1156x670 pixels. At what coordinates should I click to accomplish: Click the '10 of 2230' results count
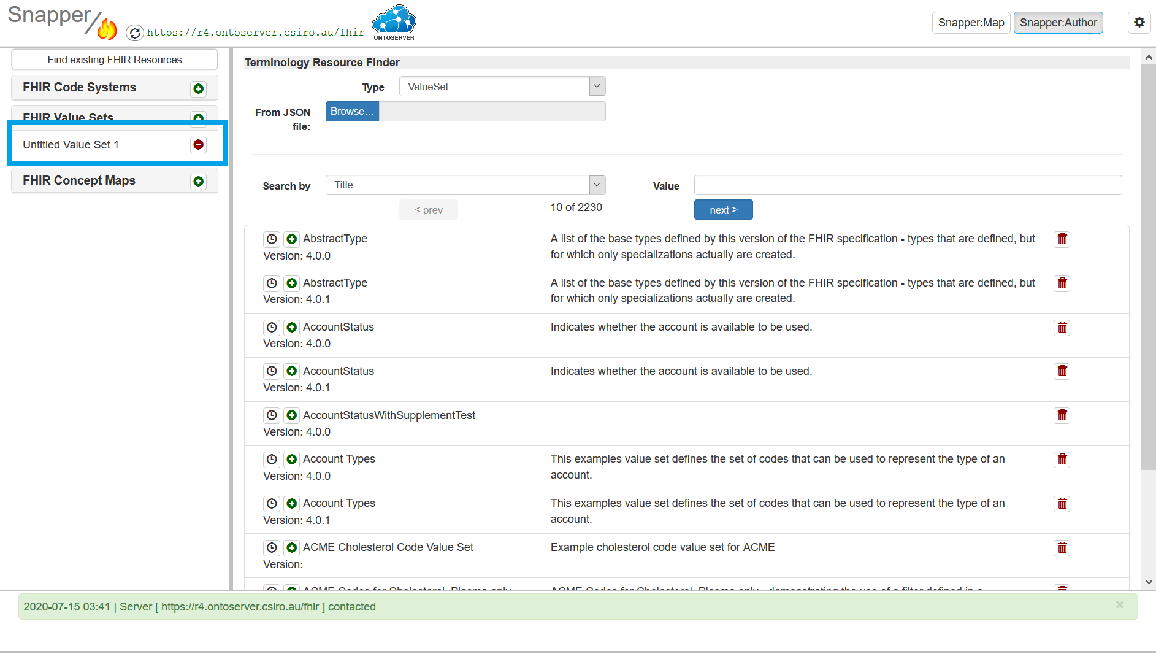(576, 207)
